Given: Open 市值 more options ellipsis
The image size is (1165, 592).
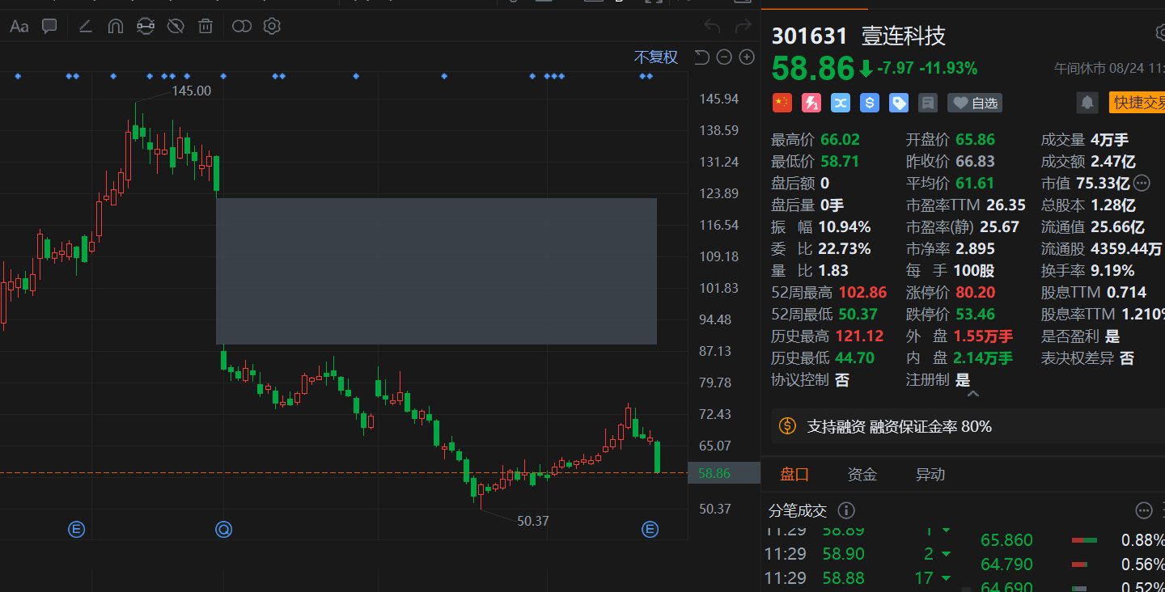Looking at the screenshot, I should (1142, 183).
